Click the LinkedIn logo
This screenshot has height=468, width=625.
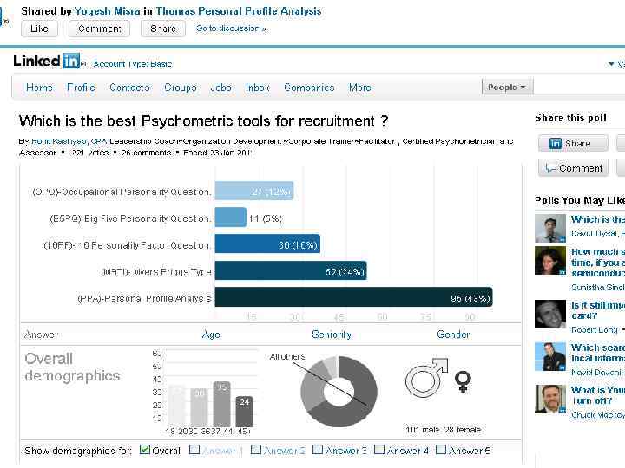point(47,61)
